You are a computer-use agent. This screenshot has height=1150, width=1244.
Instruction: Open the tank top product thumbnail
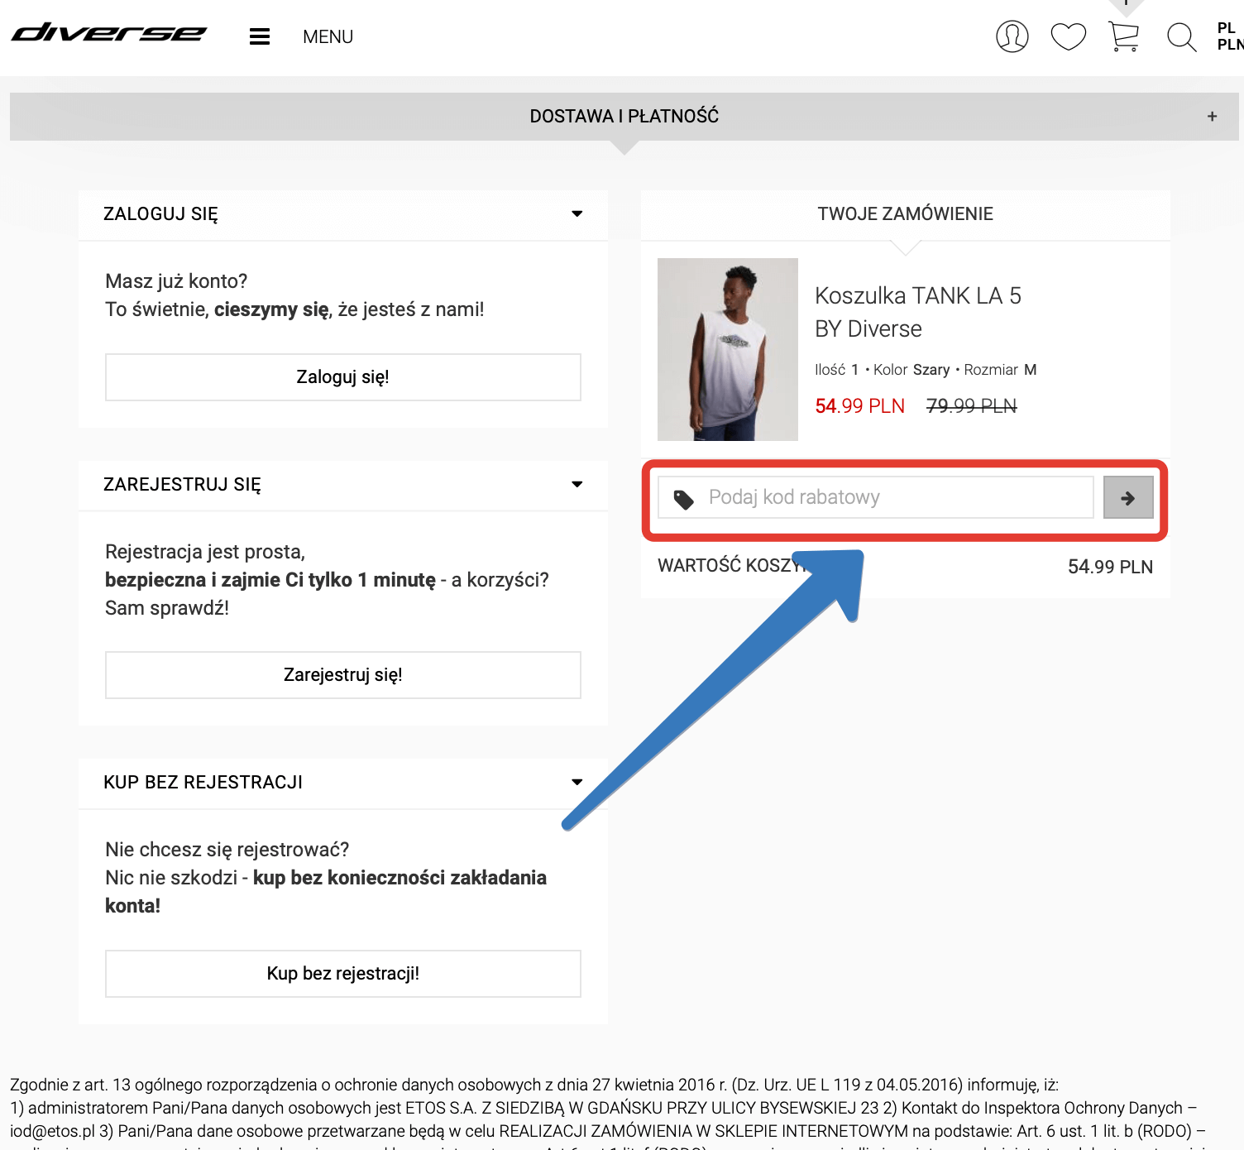[x=727, y=349]
